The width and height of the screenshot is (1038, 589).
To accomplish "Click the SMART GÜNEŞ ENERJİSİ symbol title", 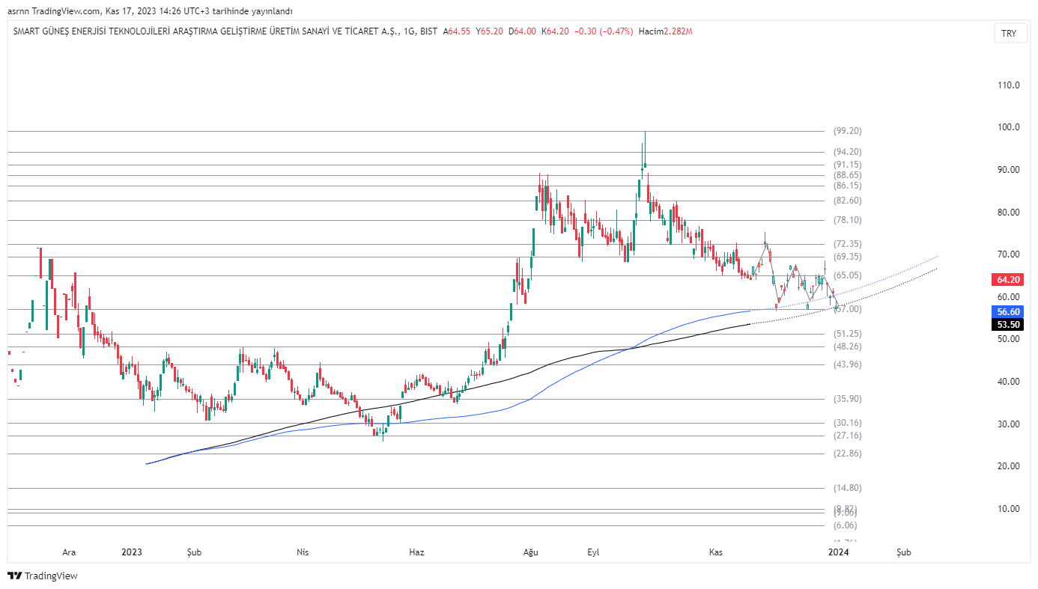I will tap(206, 31).
